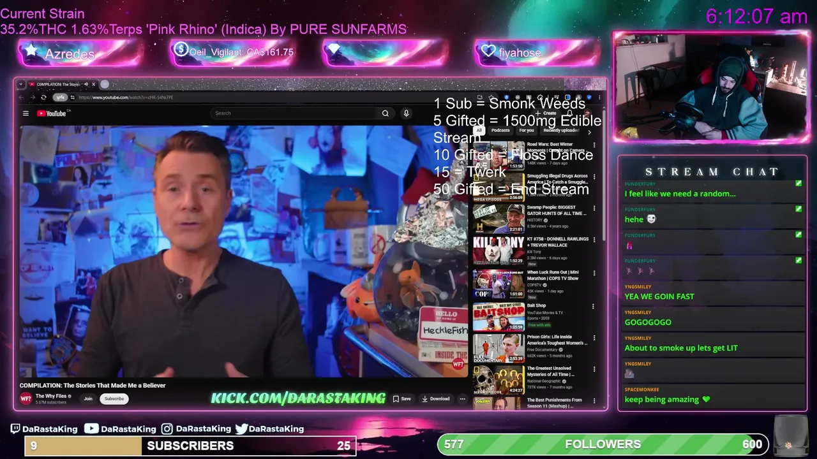
Task: Open options menu for Prison Girls video
Action: point(594,337)
